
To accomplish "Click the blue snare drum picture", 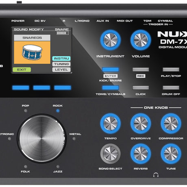I will 32,52.
